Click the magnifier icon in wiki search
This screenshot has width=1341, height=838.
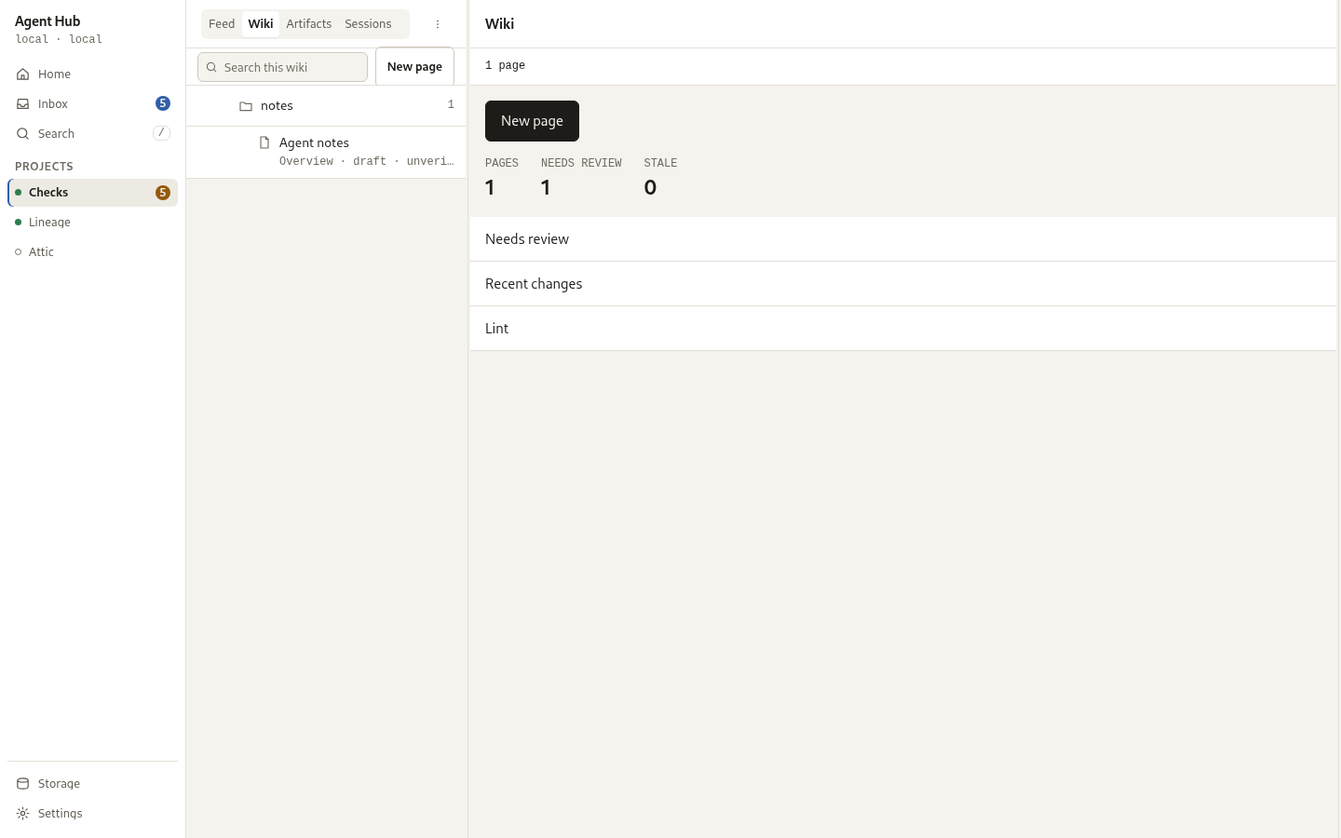pos(211,67)
